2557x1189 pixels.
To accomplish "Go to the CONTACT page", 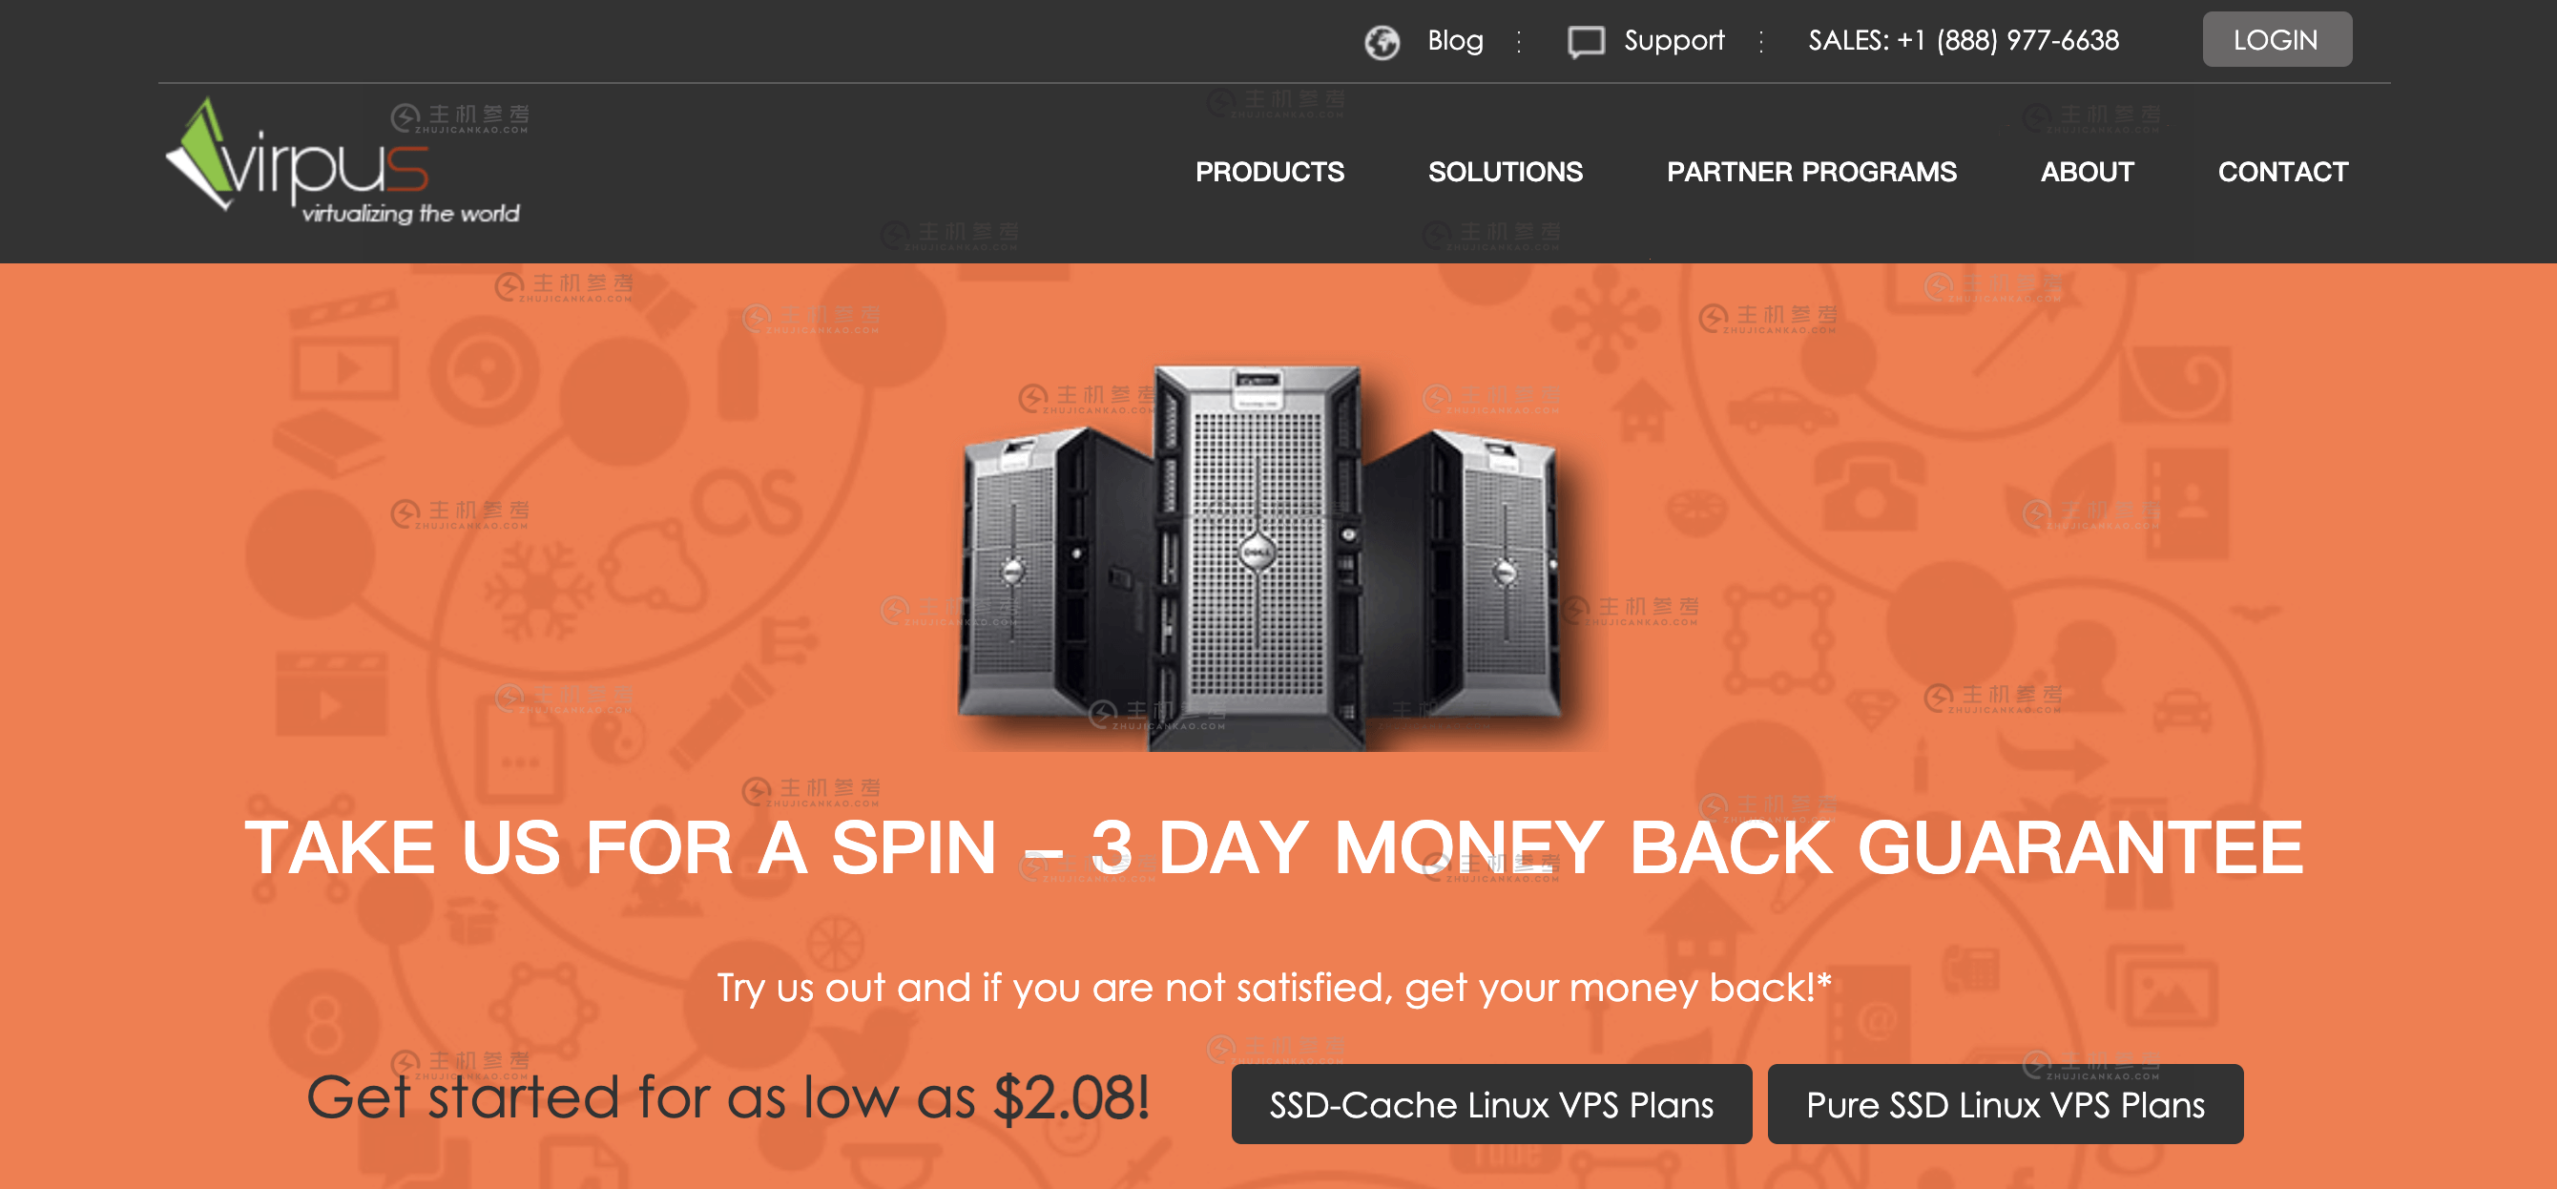I will tap(2283, 172).
